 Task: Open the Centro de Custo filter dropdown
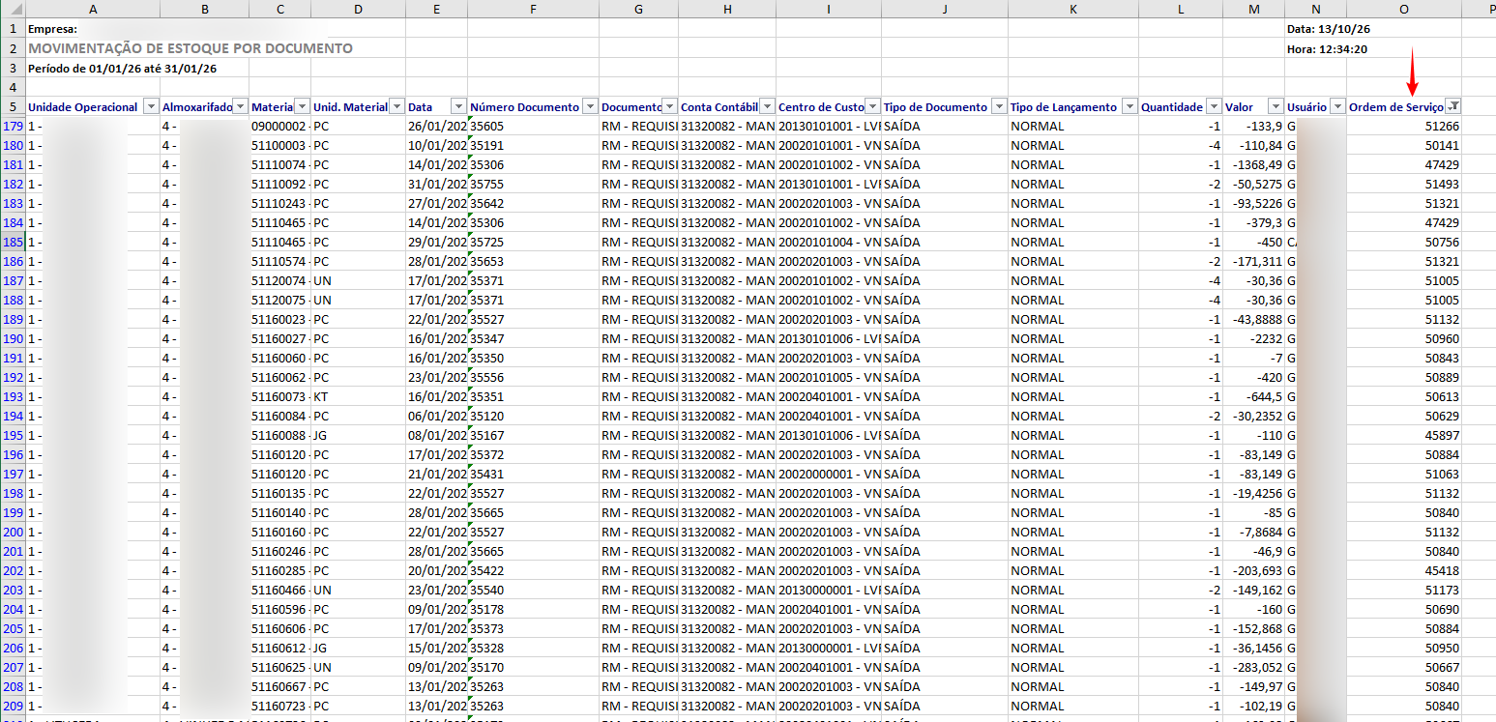click(872, 107)
